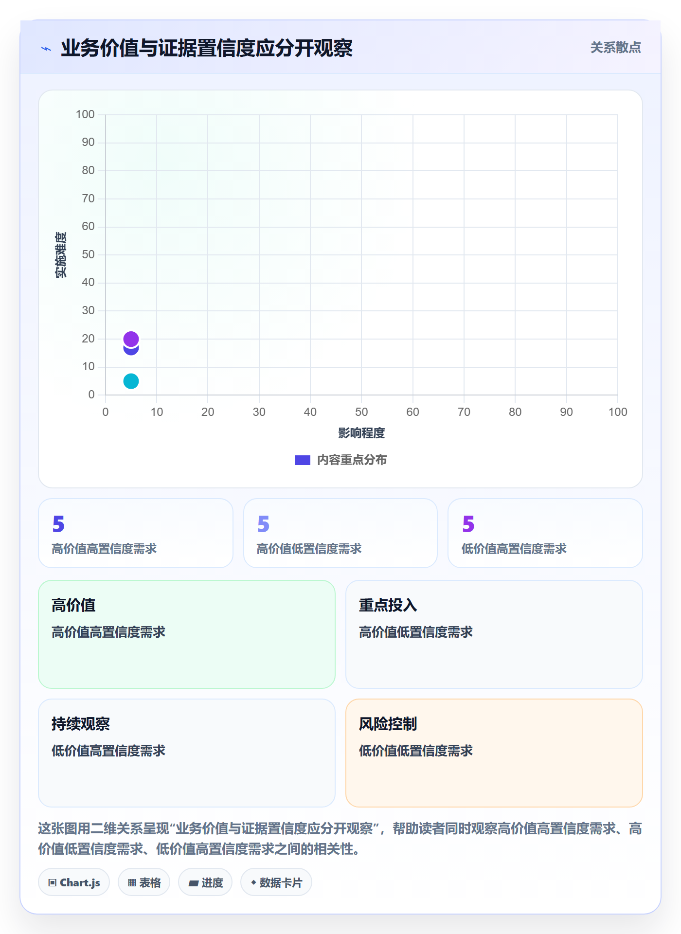Click the 低价值低置信度需求 text in 风险控制
Screen dimensions: 681x934
click(416, 751)
